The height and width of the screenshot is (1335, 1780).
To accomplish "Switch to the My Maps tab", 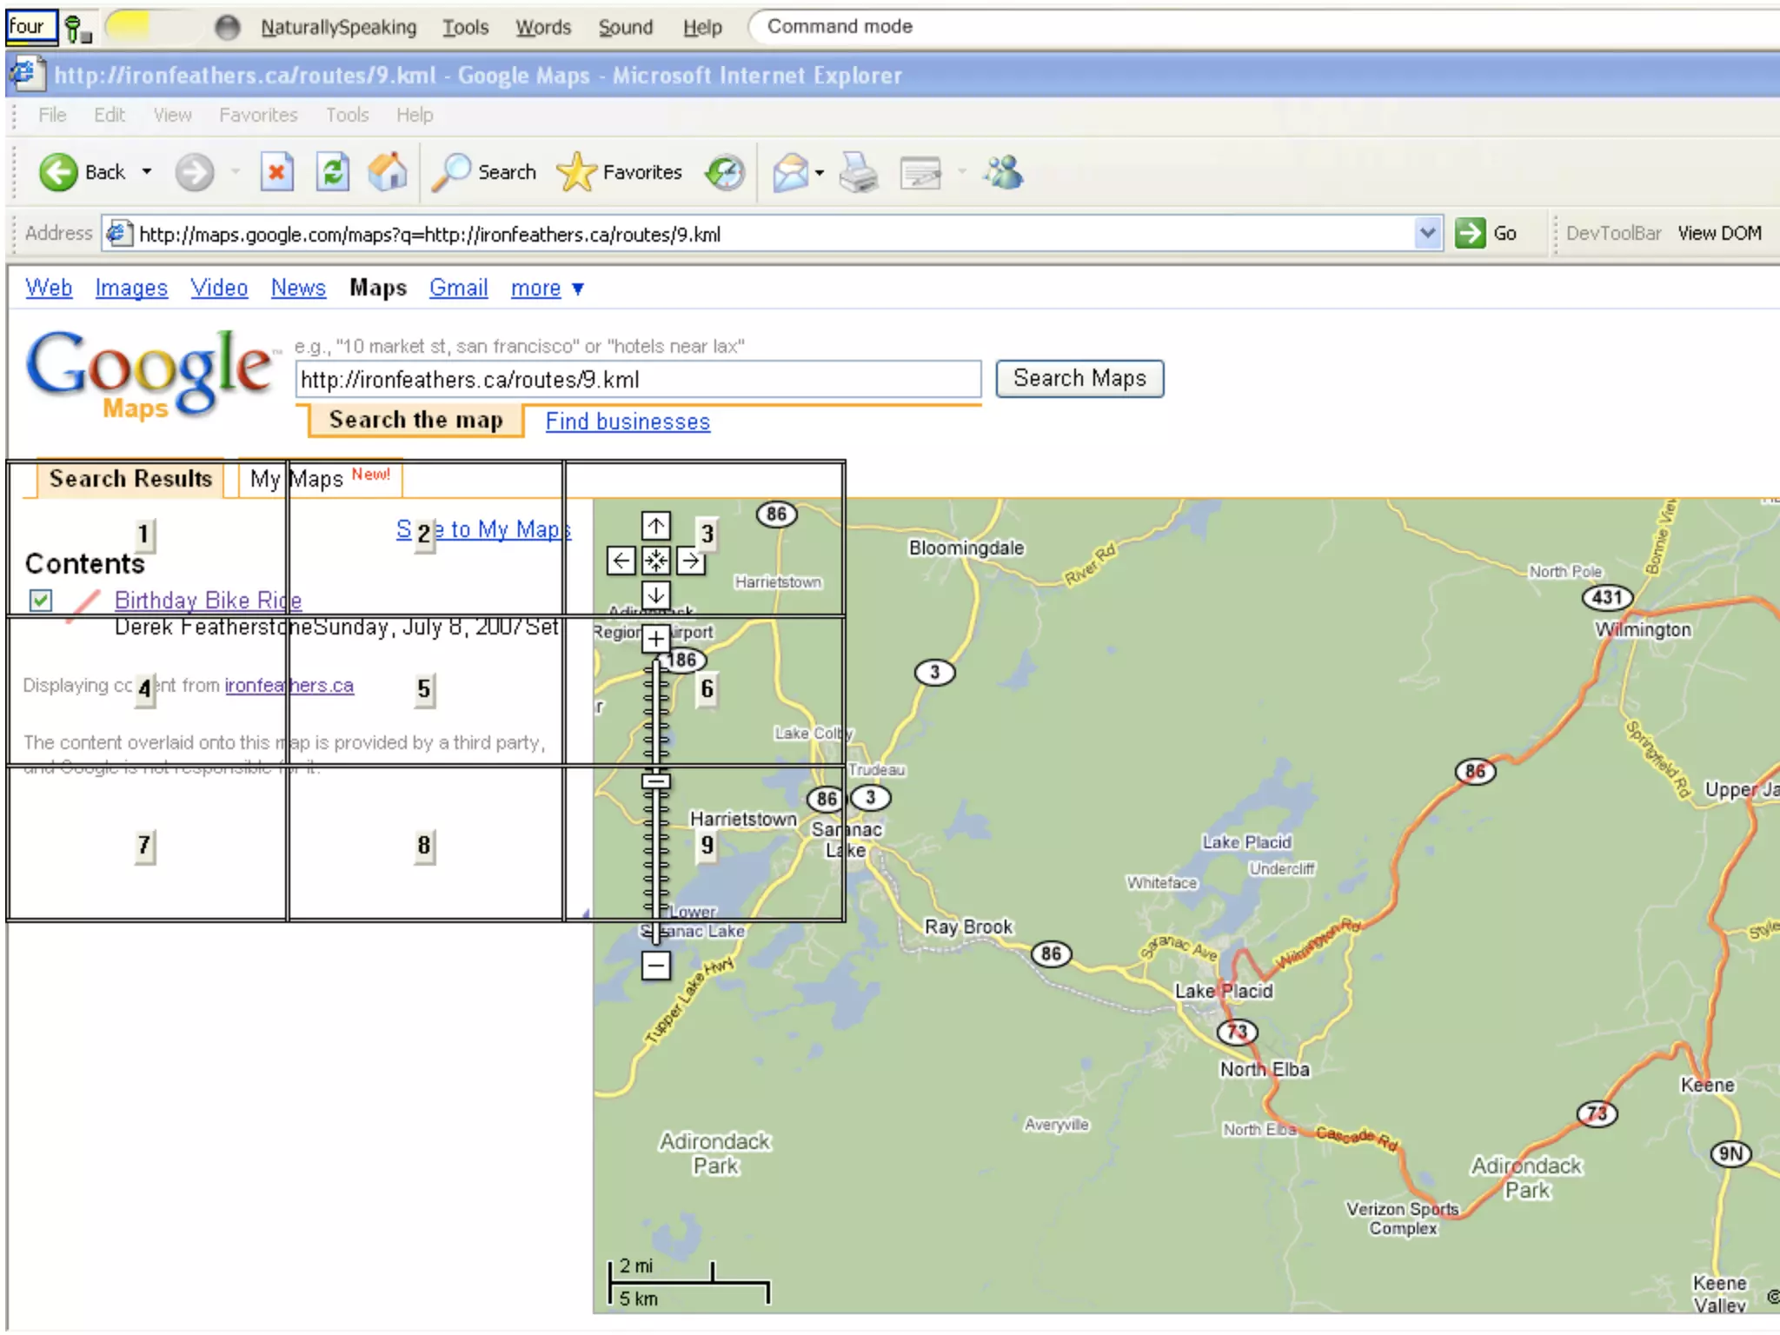I will (x=319, y=479).
